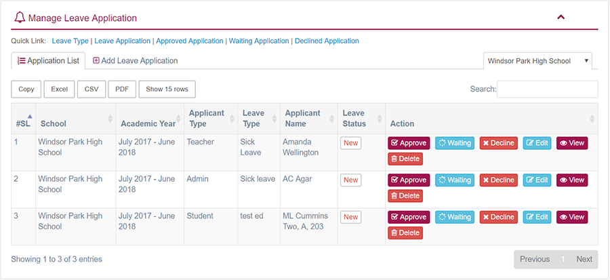
Task: Set AC Agar's application to Waiting
Action: [454, 180]
